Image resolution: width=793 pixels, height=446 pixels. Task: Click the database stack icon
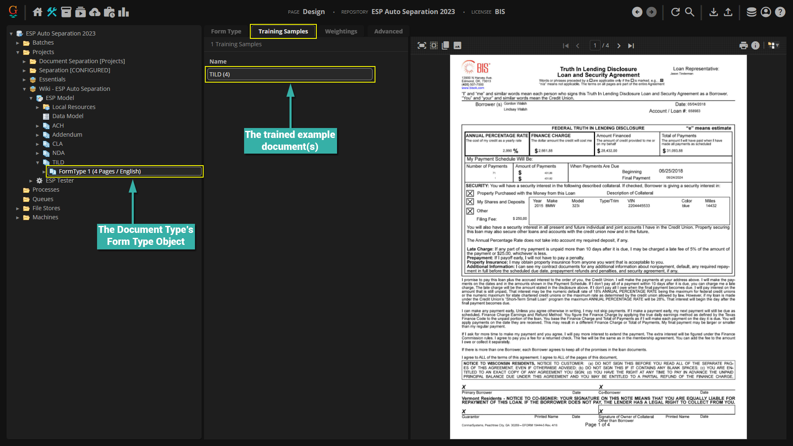[x=751, y=12]
